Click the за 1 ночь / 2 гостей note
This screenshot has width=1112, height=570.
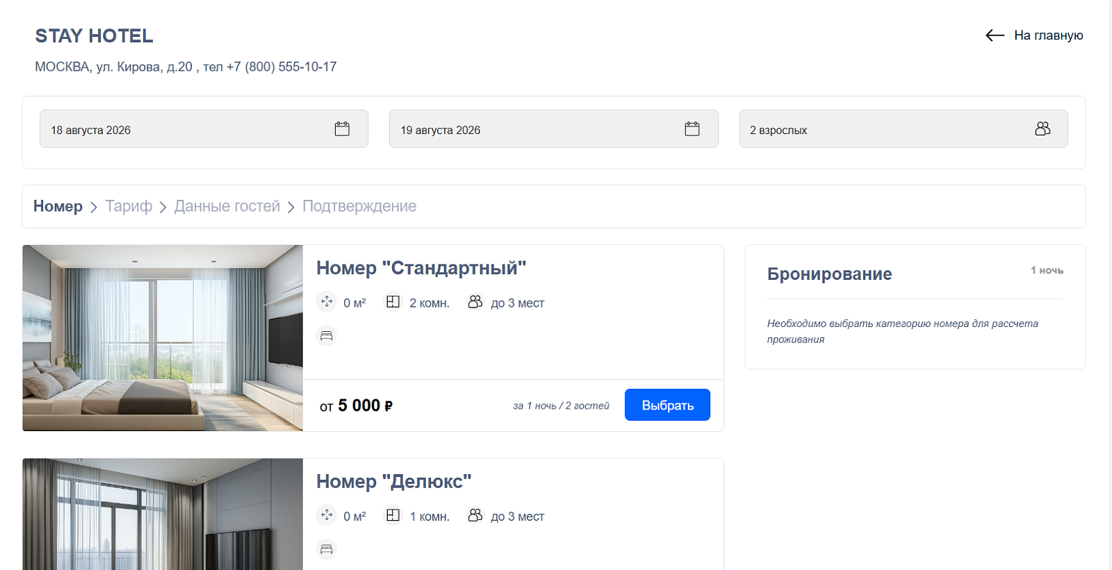tap(561, 405)
